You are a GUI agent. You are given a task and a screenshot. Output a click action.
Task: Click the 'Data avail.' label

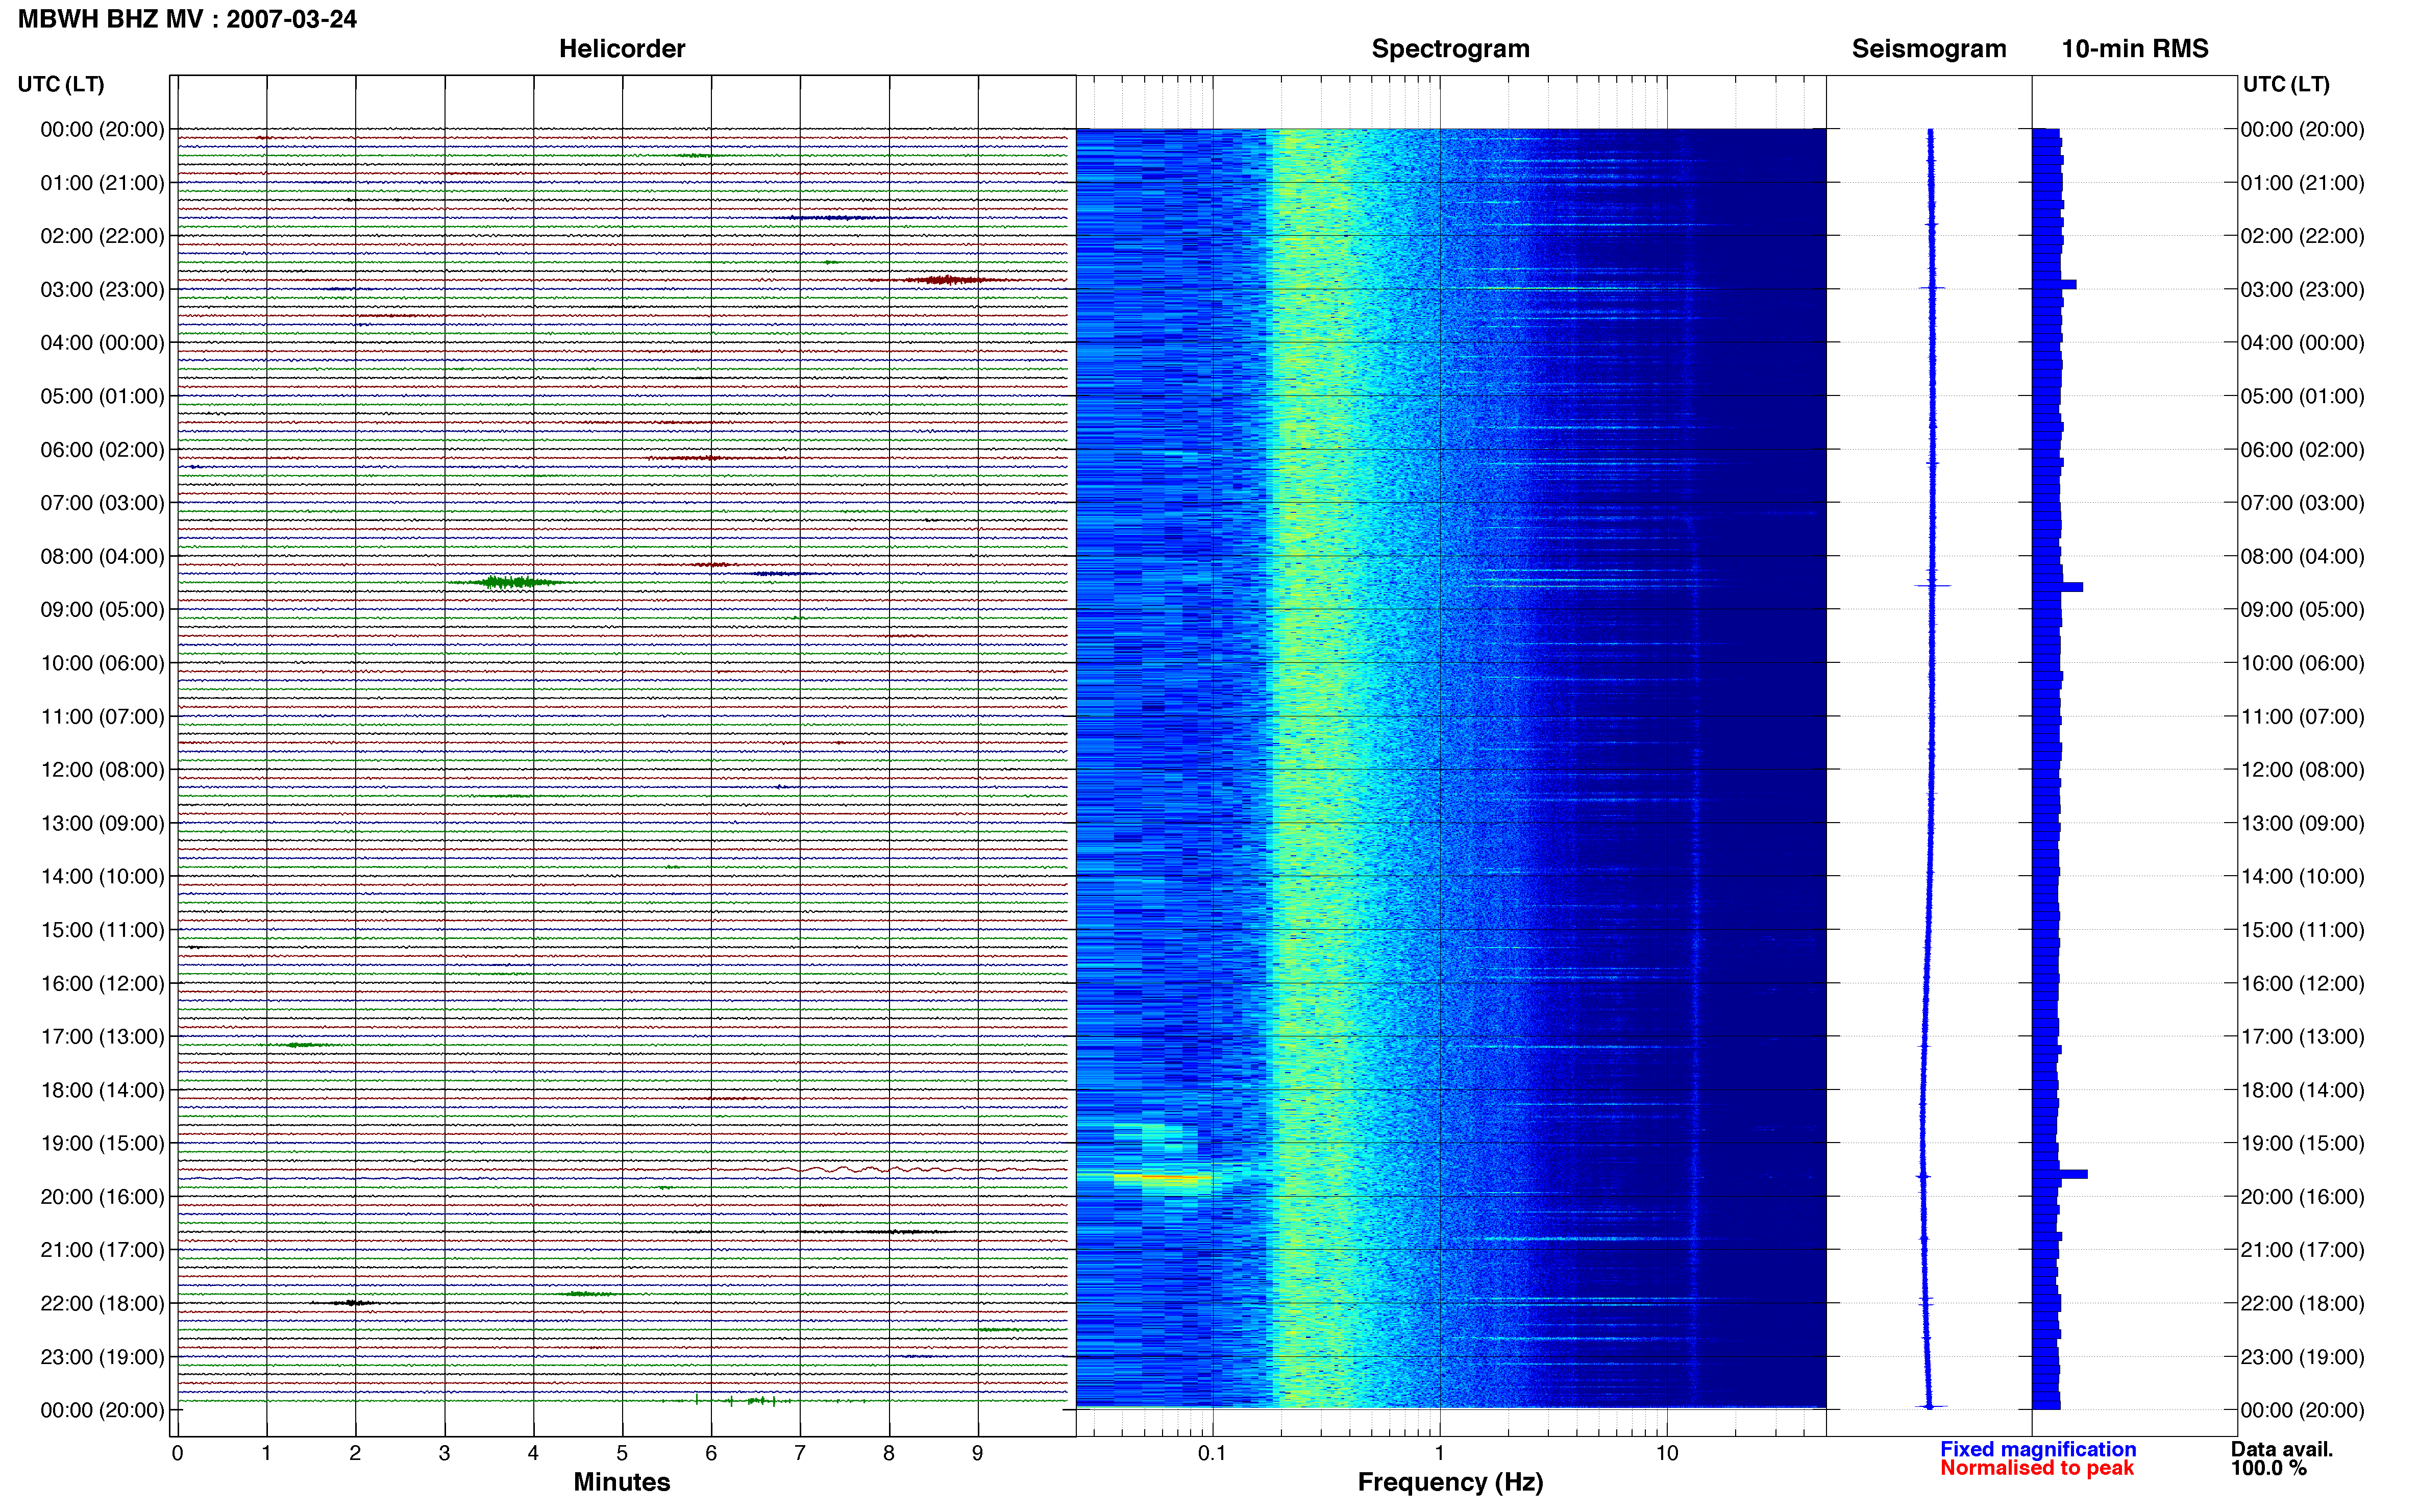pos(2282,1449)
